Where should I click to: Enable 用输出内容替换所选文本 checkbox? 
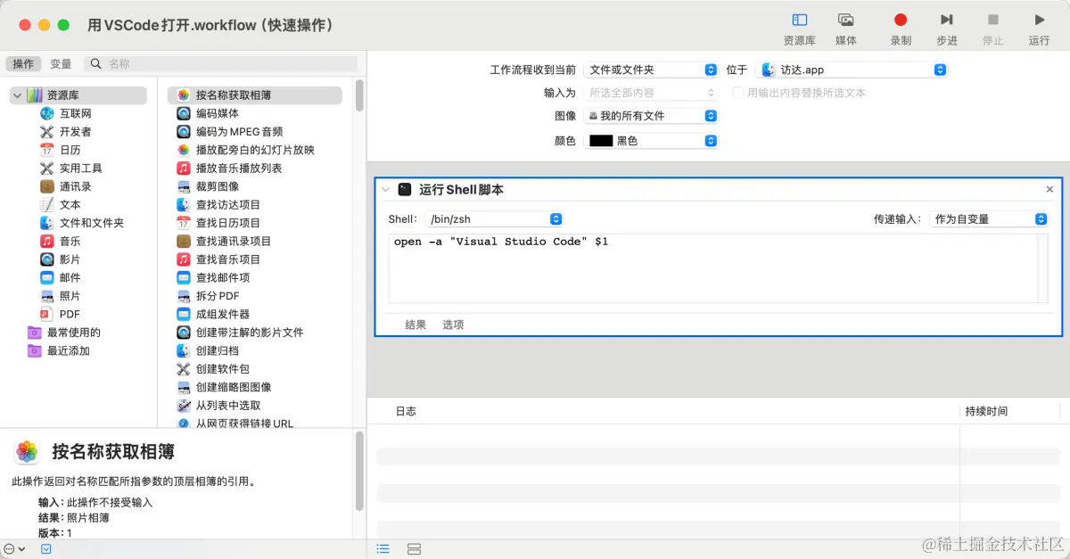[x=738, y=93]
